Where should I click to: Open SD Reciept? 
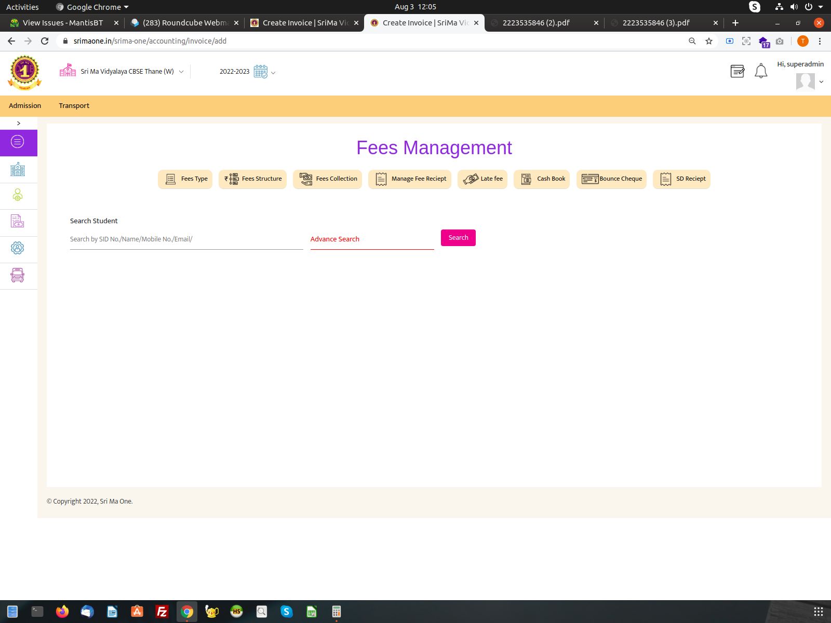681,179
